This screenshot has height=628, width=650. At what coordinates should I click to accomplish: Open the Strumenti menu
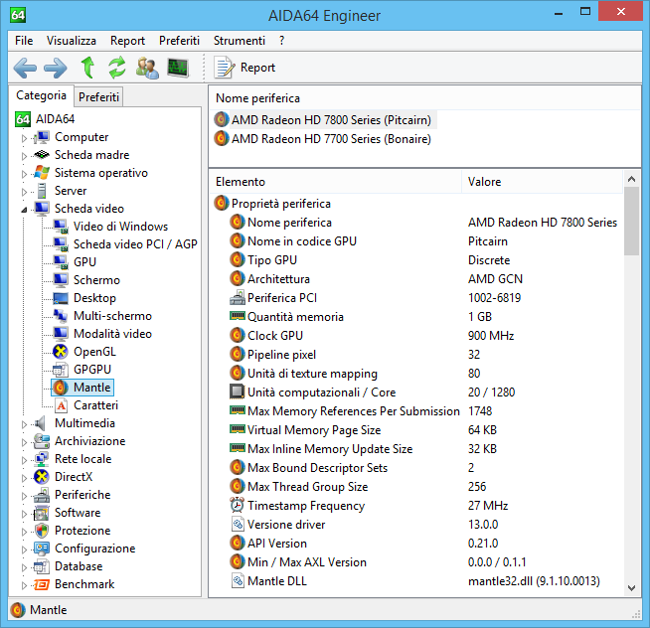coord(240,41)
